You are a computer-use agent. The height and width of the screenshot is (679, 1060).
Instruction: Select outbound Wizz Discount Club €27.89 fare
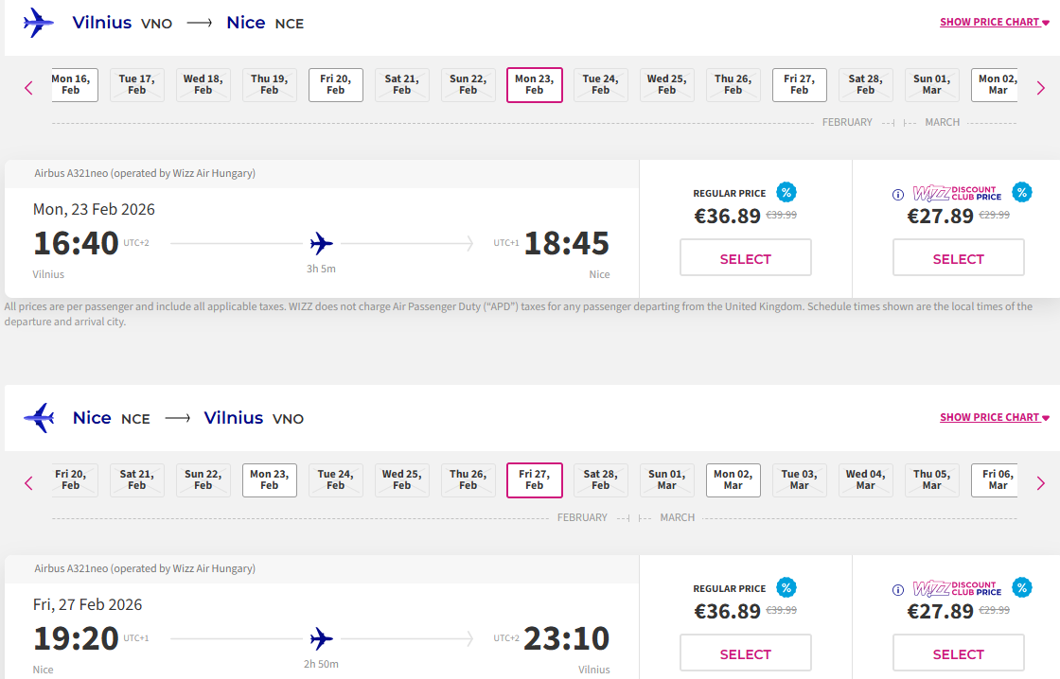click(958, 258)
